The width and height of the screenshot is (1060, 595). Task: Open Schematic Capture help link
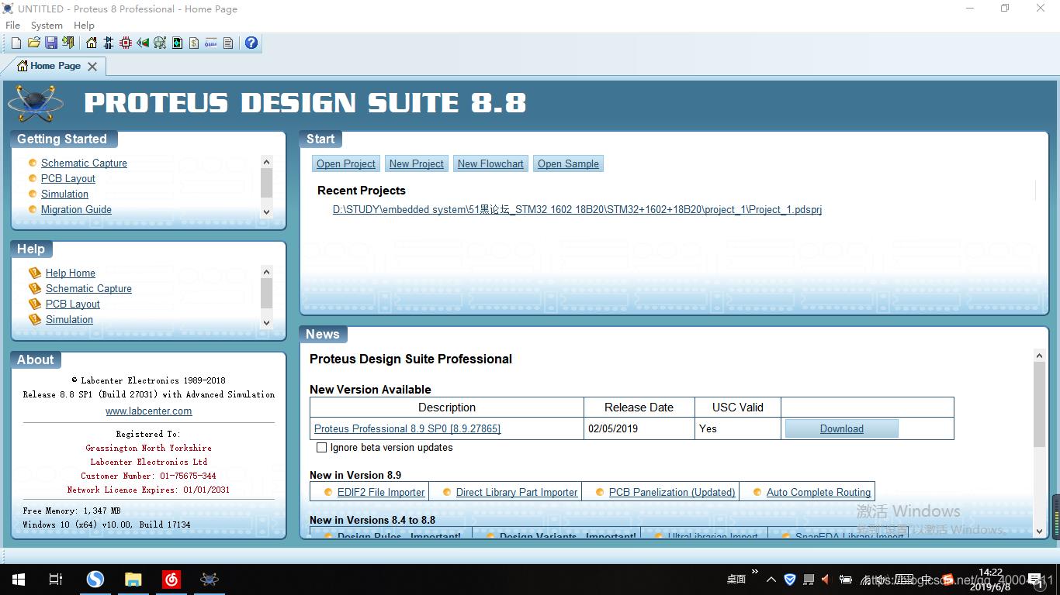[x=88, y=288]
